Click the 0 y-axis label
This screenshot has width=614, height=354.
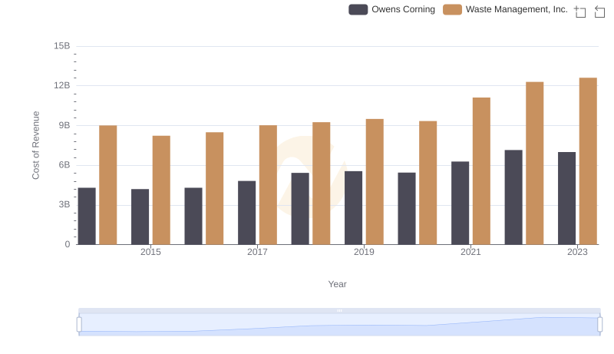tap(68, 244)
